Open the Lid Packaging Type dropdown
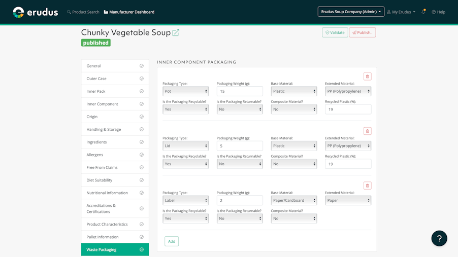Image resolution: width=458 pixels, height=257 pixels. (x=185, y=146)
